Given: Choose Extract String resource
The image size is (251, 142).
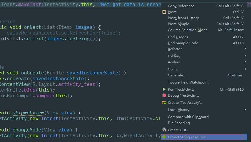Looking at the screenshot, I should click(204, 137).
